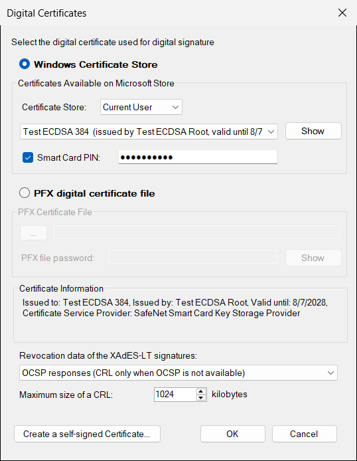Viewport: 357px width, 461px height.
Task: Click into the Smart Card PIN field
Action: tap(198, 157)
